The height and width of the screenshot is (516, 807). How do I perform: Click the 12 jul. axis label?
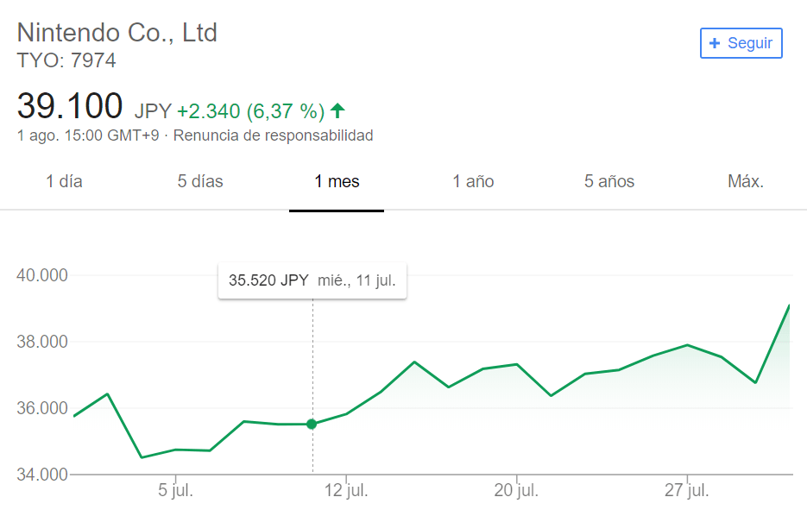346,490
